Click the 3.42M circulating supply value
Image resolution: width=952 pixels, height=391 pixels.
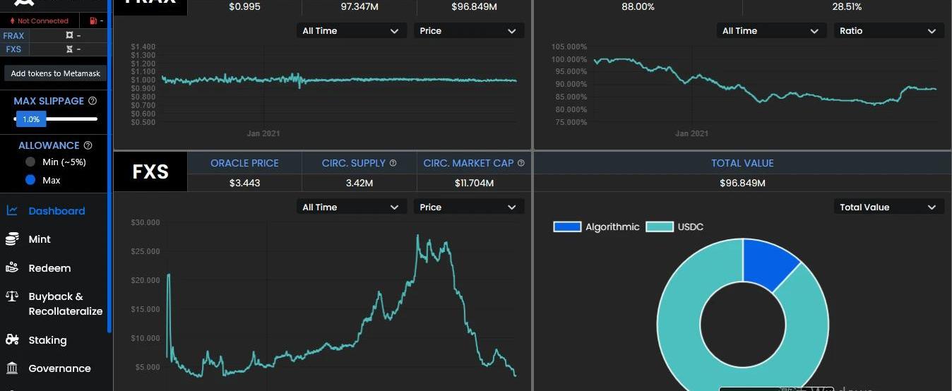[x=359, y=183]
